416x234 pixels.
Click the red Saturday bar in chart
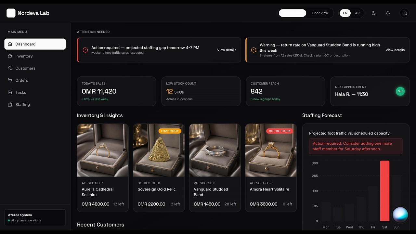384,191
